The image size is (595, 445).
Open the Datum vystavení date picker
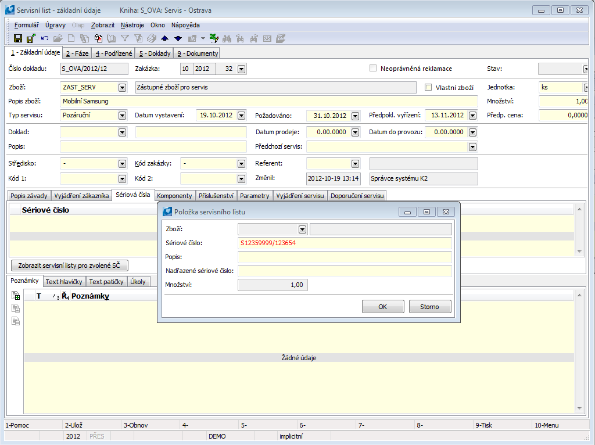point(242,115)
